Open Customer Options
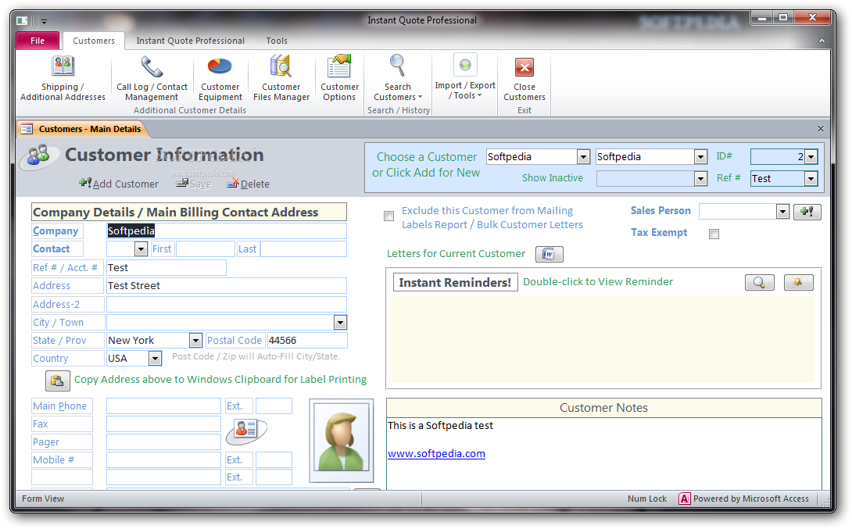Screen dimensions: 852x529 click(x=339, y=77)
